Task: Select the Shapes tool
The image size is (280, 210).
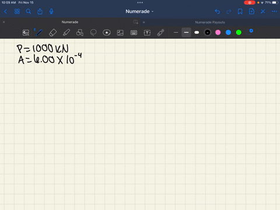Action: [x=80, y=33]
